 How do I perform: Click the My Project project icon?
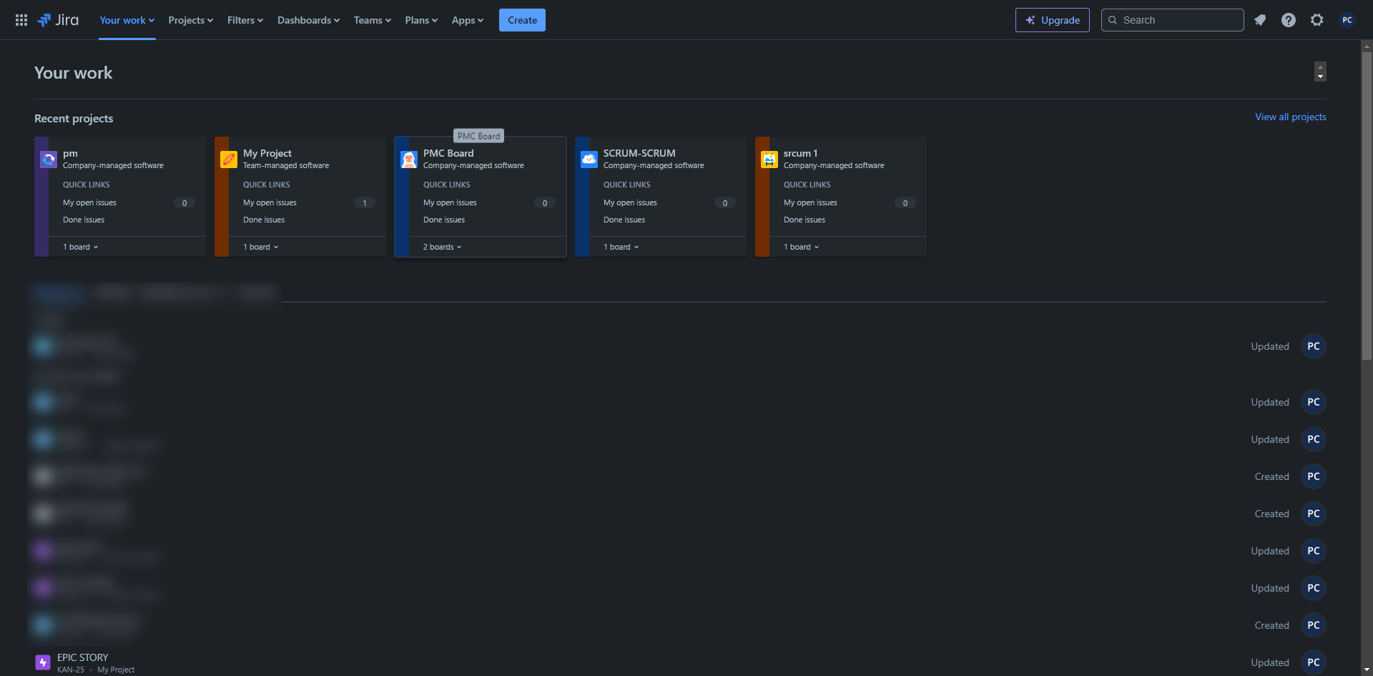(x=229, y=160)
